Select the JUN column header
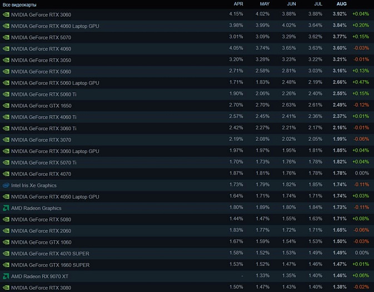Viewport: 374px width, 292px height. click(x=291, y=4)
